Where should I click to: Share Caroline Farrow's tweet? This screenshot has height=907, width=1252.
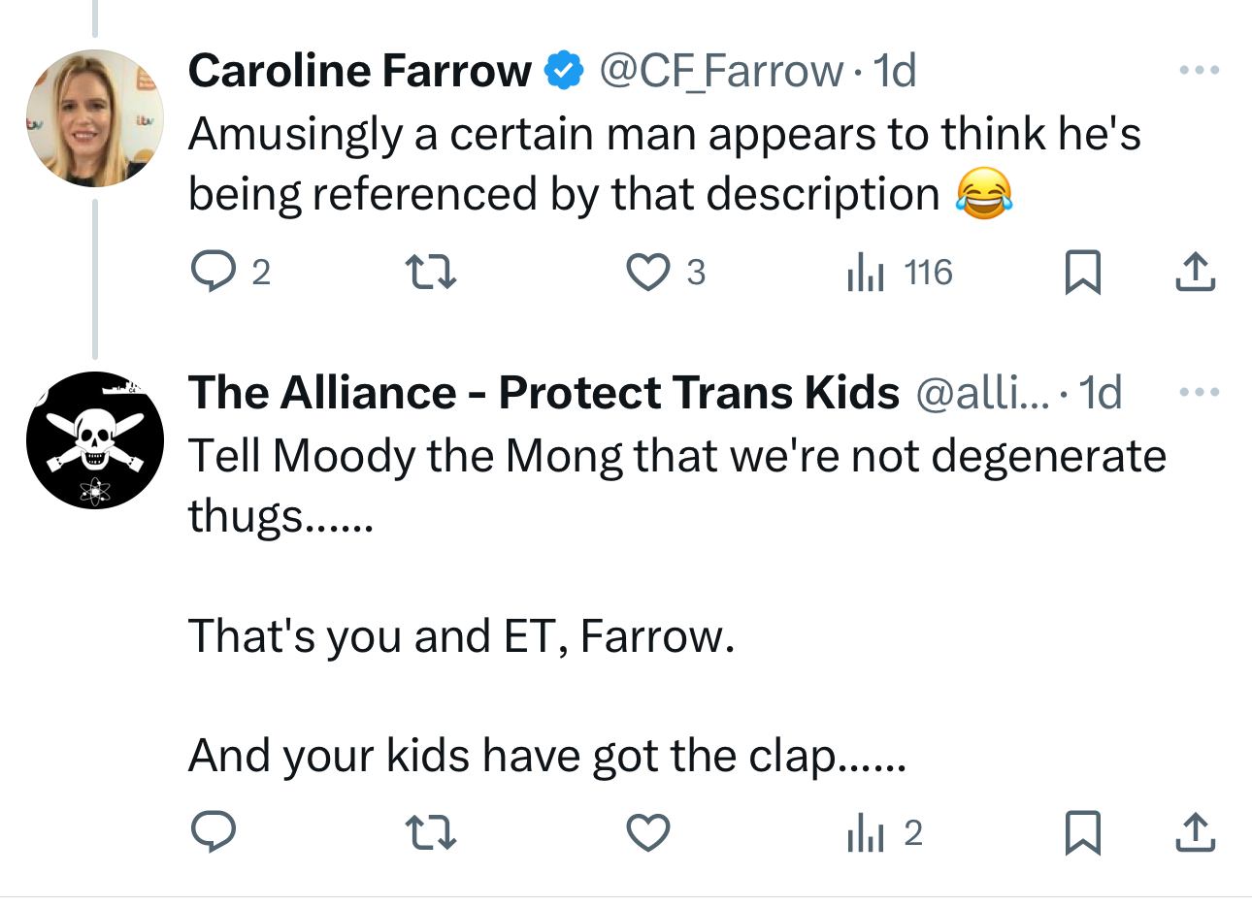point(1195,272)
